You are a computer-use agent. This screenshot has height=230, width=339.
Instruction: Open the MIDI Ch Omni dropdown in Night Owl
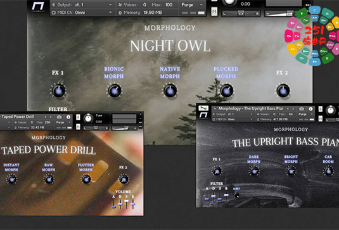click(82, 13)
